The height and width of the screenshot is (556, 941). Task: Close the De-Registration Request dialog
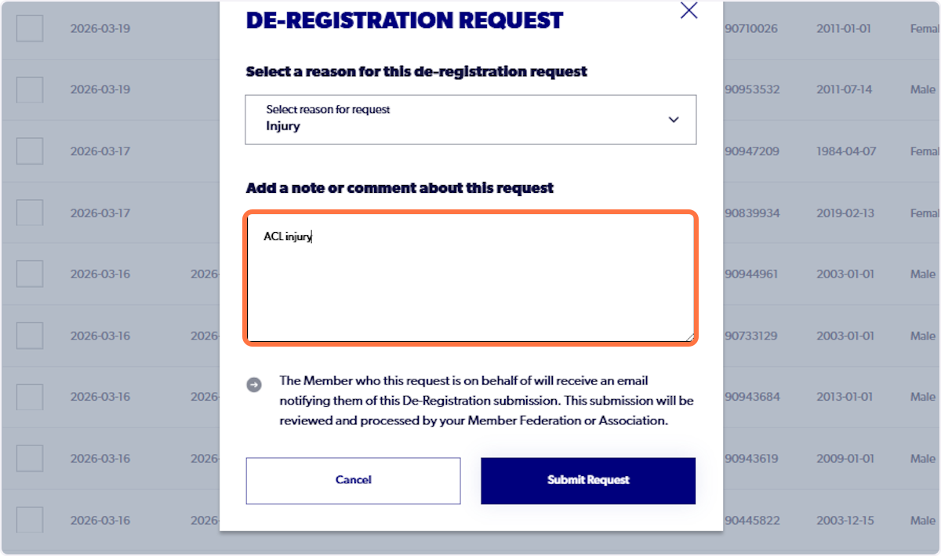coord(688,11)
